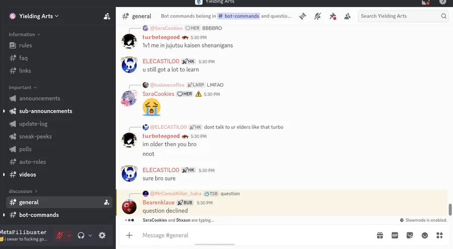This screenshot has height=249, width=453.
Task: Open the gift Nitro icon
Action: [380, 235]
